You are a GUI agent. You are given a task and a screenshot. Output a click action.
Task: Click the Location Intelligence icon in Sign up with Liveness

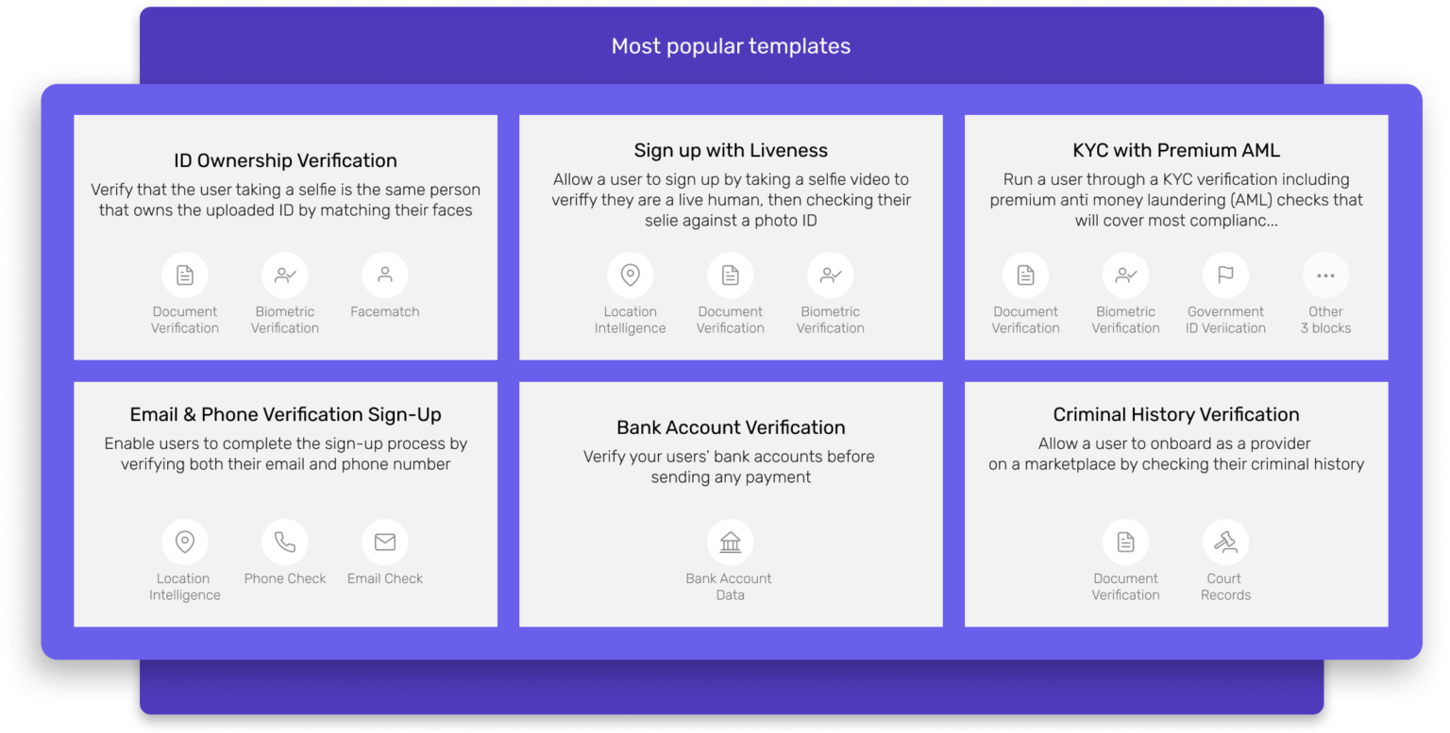coord(631,275)
